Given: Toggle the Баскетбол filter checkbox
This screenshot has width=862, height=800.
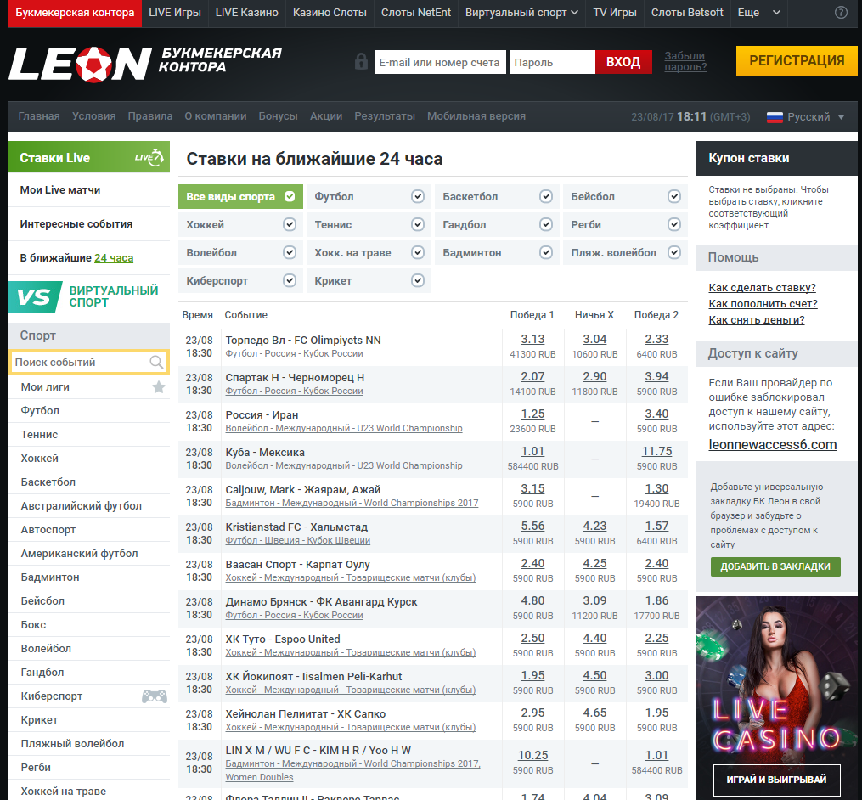Looking at the screenshot, I should pyautogui.click(x=545, y=196).
